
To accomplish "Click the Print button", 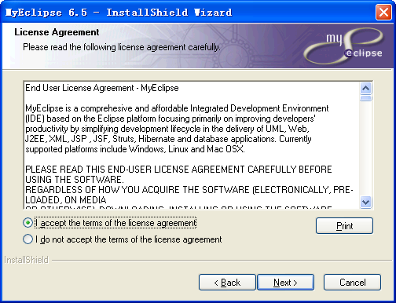I will click(x=344, y=225).
